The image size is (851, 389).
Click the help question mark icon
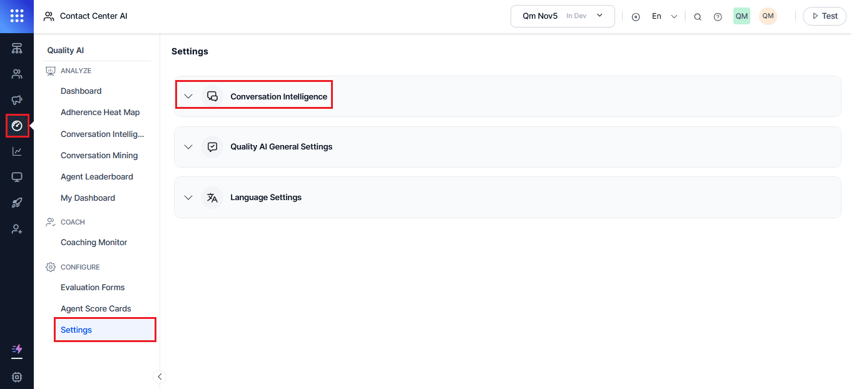(718, 17)
